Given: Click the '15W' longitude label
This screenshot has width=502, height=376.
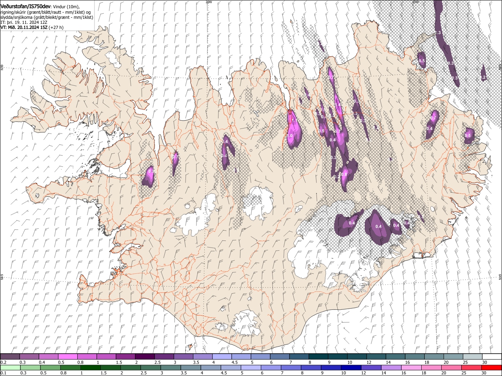Looking at the screenshot, I should [x=415, y=2].
